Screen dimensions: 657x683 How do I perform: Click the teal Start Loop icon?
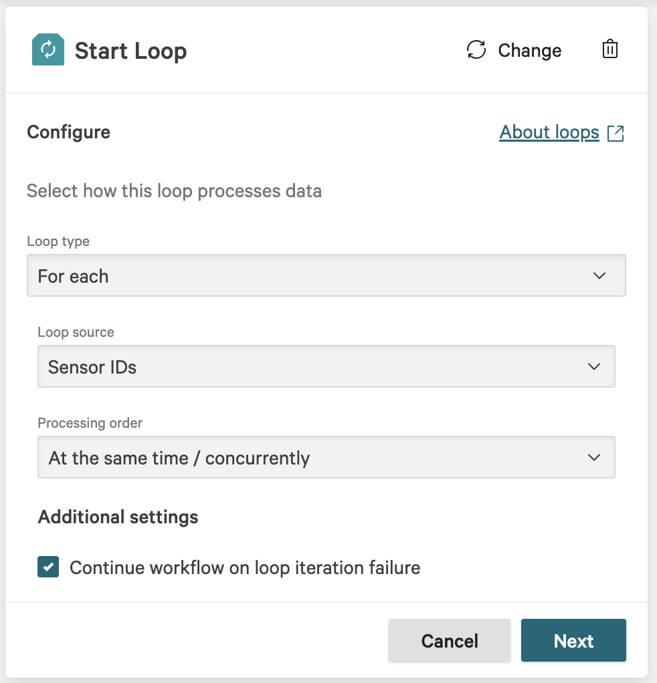[x=48, y=50]
